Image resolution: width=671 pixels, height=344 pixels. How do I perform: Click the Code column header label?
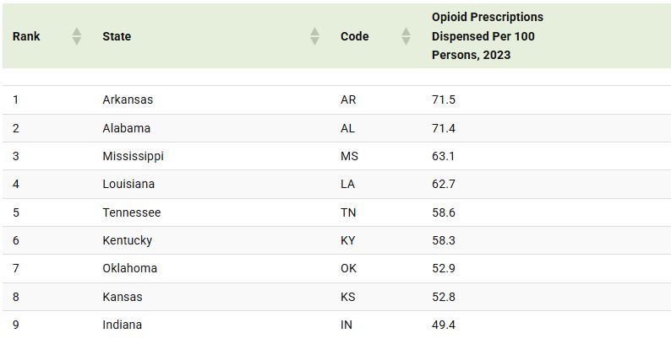point(354,36)
